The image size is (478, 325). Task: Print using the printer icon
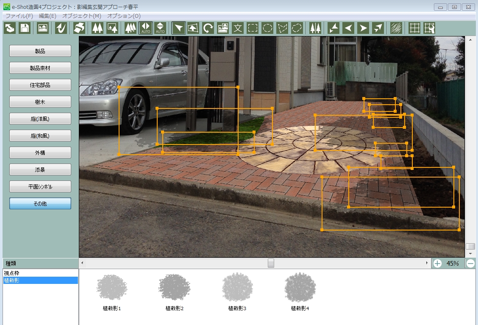point(79,28)
